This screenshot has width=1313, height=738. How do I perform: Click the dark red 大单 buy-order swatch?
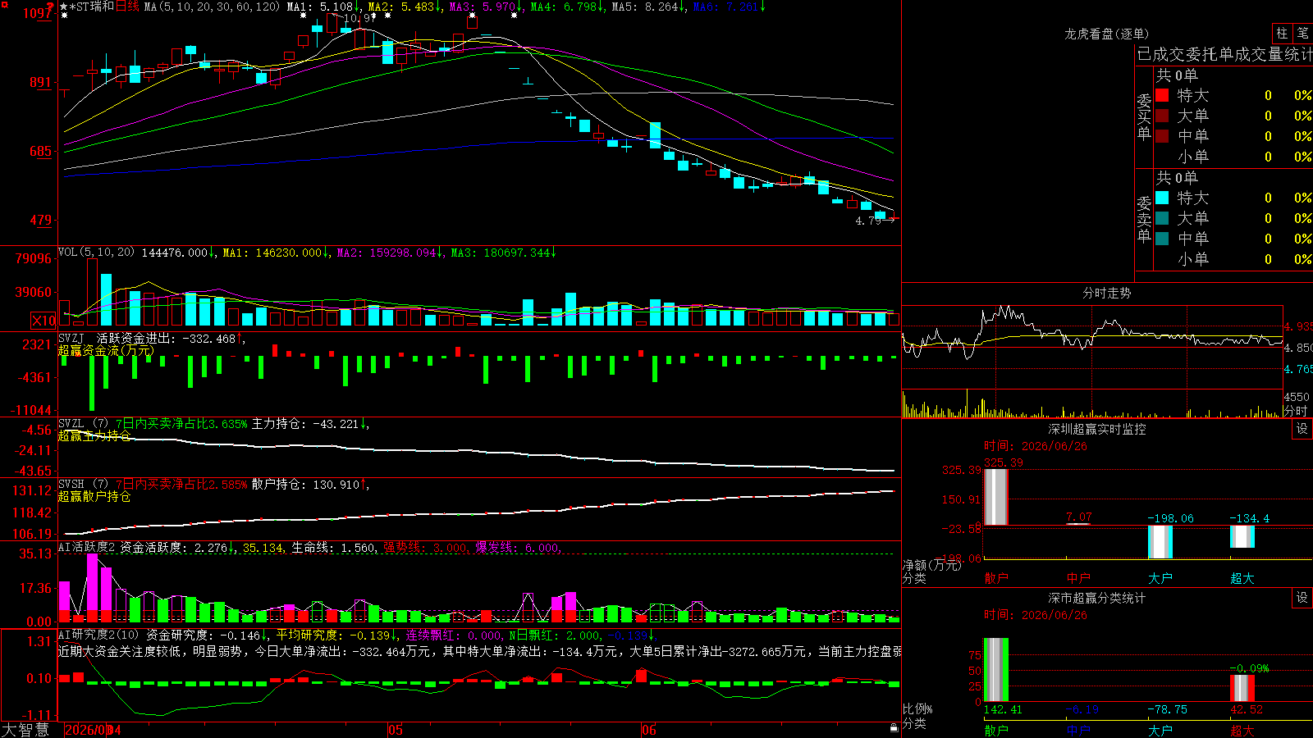1162,116
